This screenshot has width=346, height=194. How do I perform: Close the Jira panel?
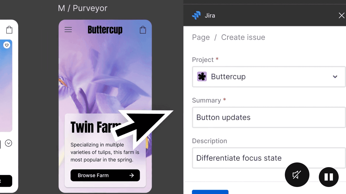341,16
